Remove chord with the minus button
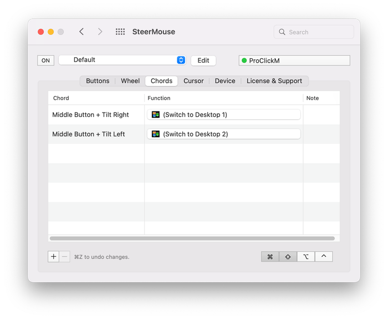This screenshot has width=388, height=319. [65, 256]
